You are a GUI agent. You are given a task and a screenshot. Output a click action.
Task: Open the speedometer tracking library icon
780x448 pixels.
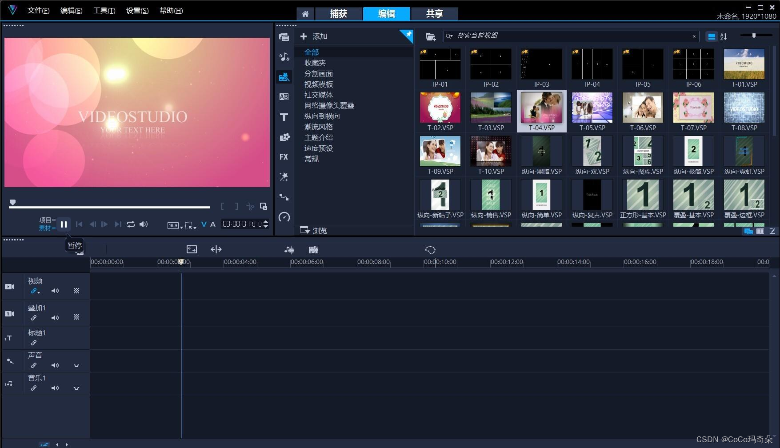284,217
